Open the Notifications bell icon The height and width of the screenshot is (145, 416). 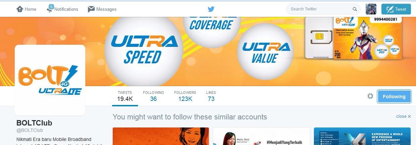coord(50,9)
